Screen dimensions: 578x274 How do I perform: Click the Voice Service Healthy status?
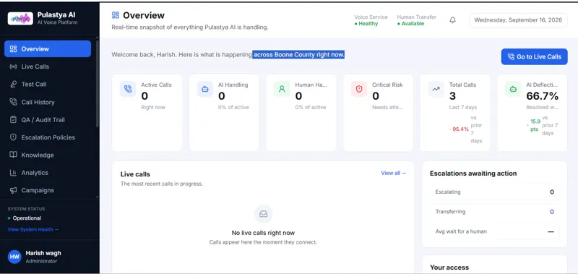pos(371,20)
